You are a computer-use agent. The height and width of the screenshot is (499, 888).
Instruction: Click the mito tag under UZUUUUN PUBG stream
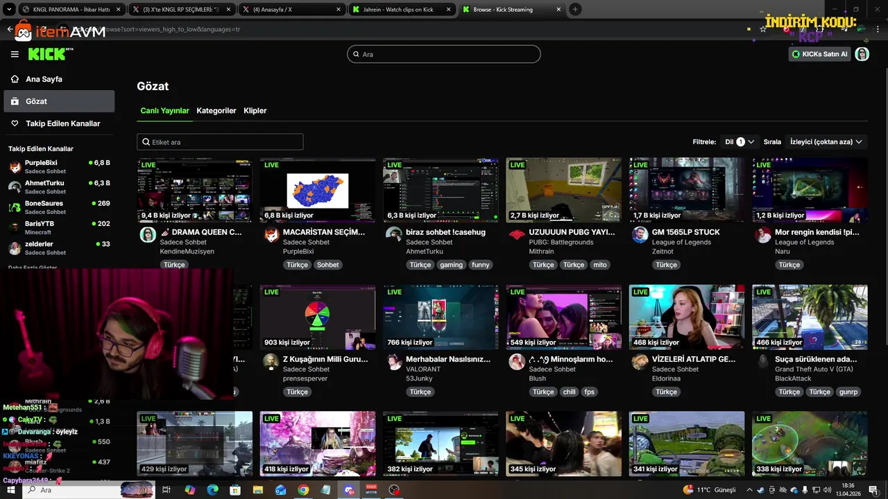600,265
